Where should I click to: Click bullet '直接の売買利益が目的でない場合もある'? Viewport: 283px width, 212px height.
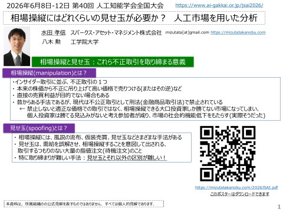[x=61, y=95]
